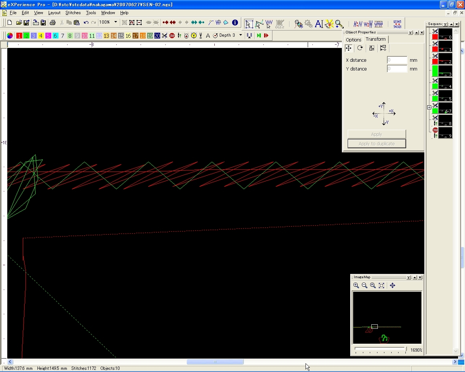Switch to the Transform tab

tap(376, 39)
